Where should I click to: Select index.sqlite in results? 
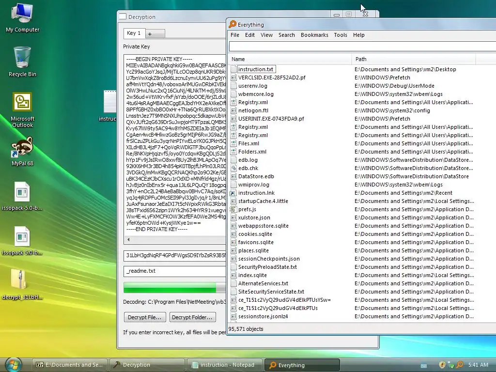coord(252,275)
